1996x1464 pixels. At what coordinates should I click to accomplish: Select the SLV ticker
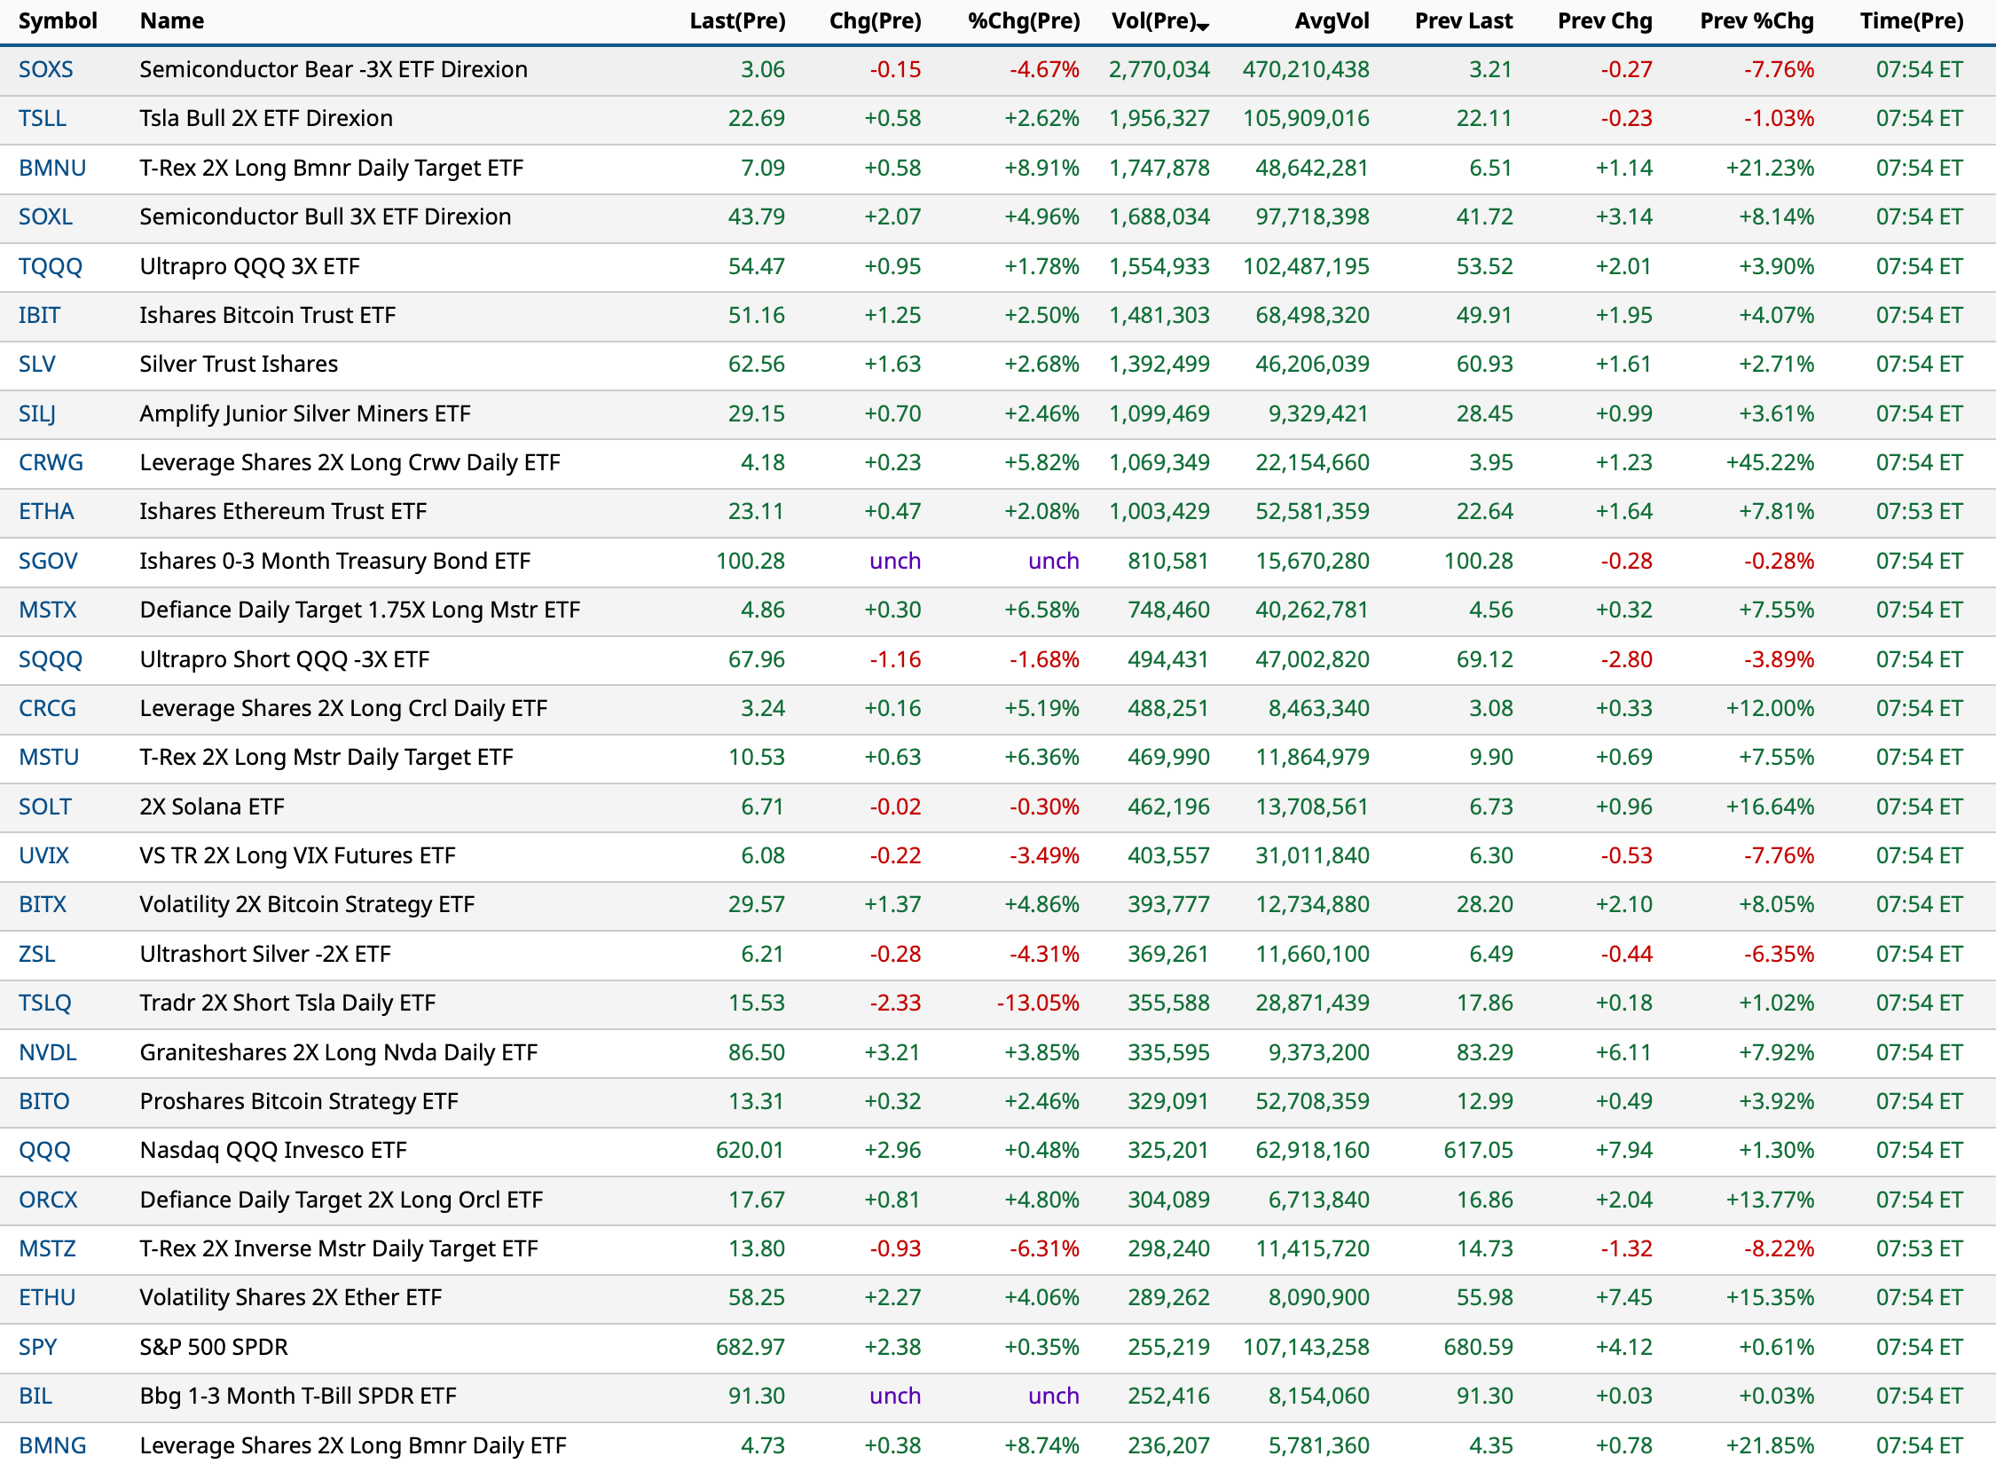pos(37,364)
